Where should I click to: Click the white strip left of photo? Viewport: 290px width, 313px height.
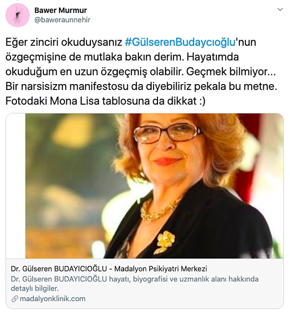pyautogui.click(x=16, y=186)
